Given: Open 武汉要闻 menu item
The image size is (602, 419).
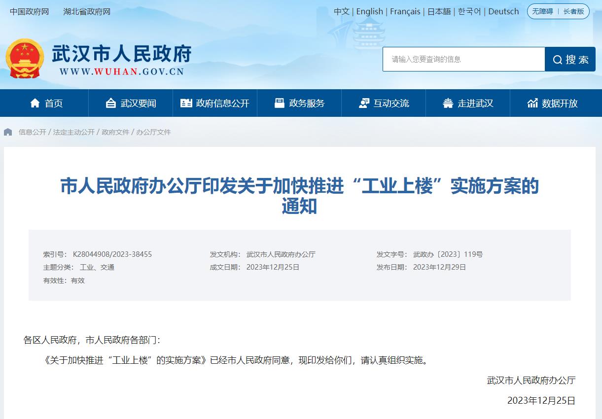Looking at the screenshot, I should tap(131, 103).
